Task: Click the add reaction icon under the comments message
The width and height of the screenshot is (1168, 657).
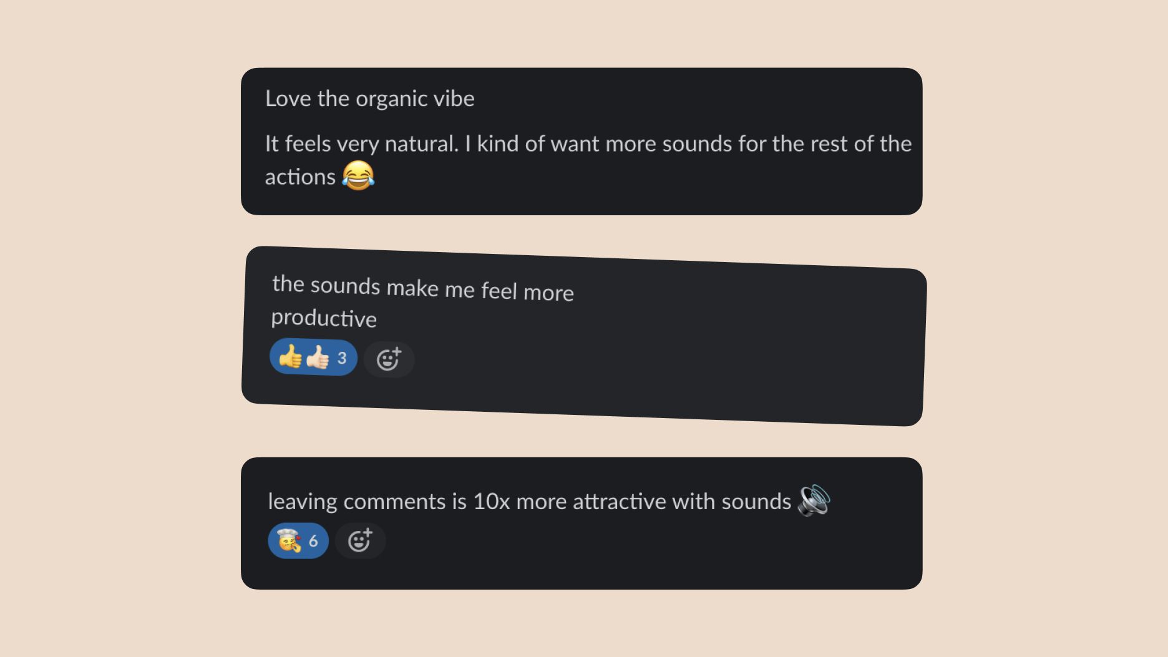Action: (x=360, y=540)
